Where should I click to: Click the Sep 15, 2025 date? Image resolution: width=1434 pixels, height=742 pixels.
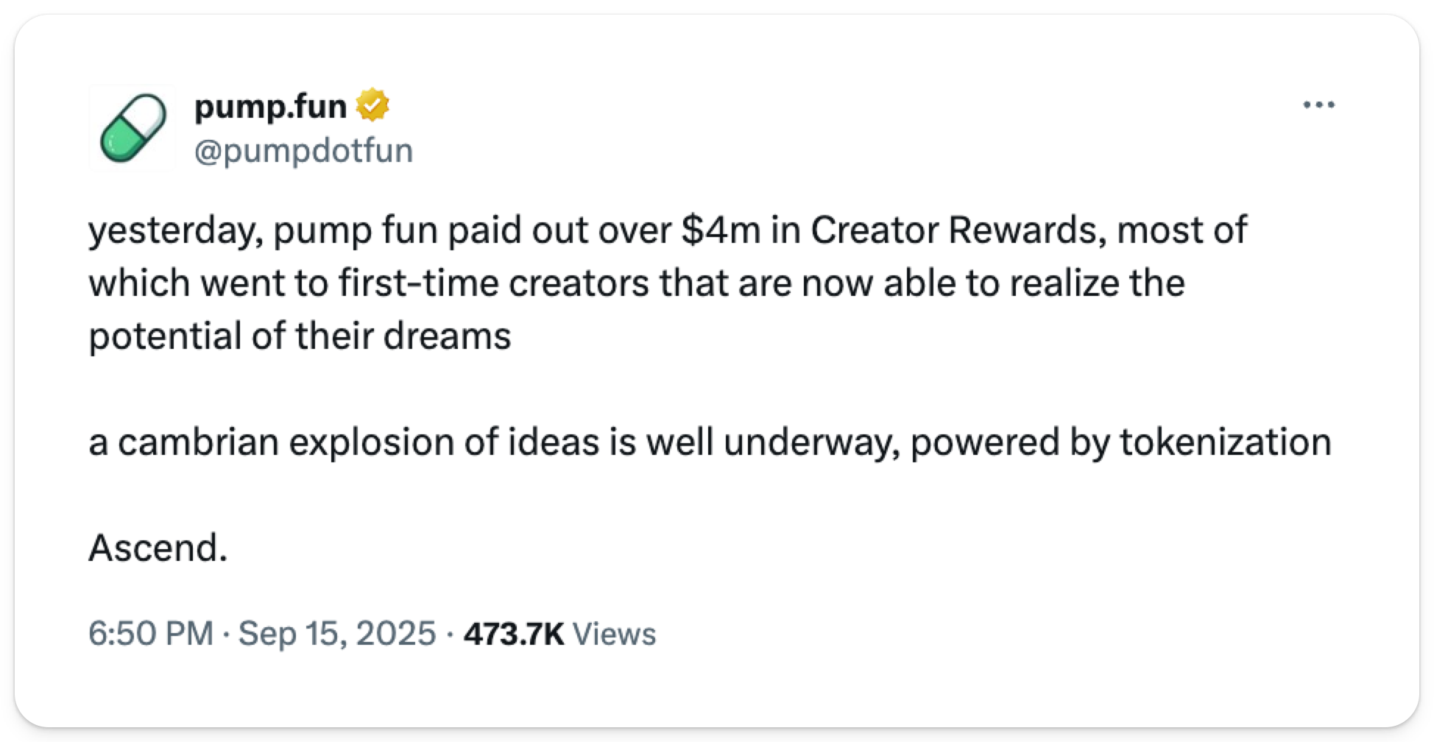point(337,633)
